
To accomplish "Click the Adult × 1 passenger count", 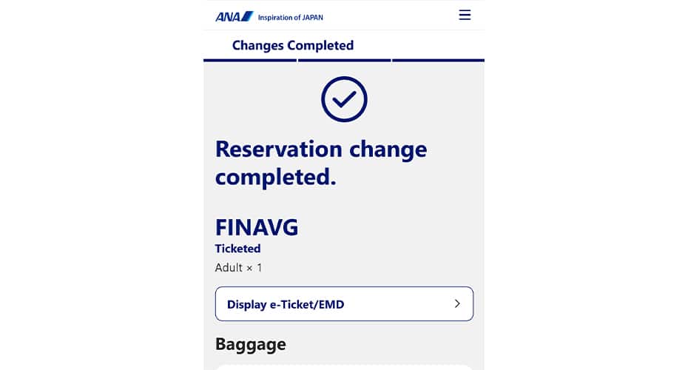I will pyautogui.click(x=238, y=267).
